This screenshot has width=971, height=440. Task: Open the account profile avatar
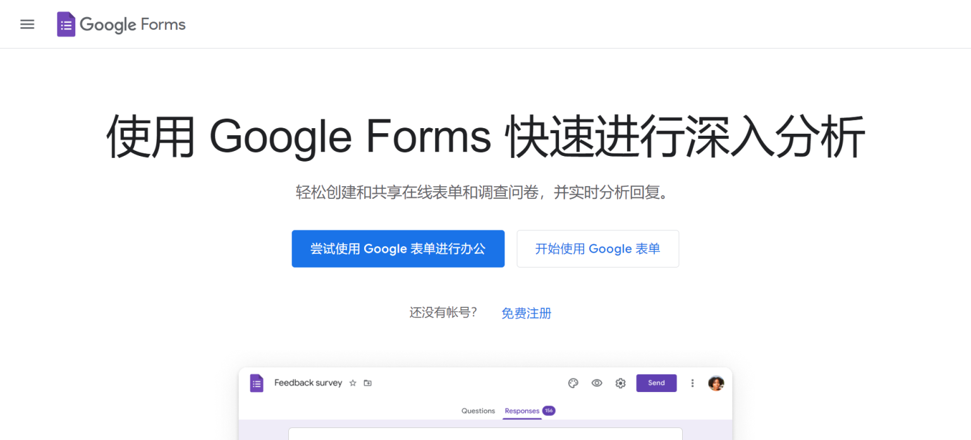(716, 383)
